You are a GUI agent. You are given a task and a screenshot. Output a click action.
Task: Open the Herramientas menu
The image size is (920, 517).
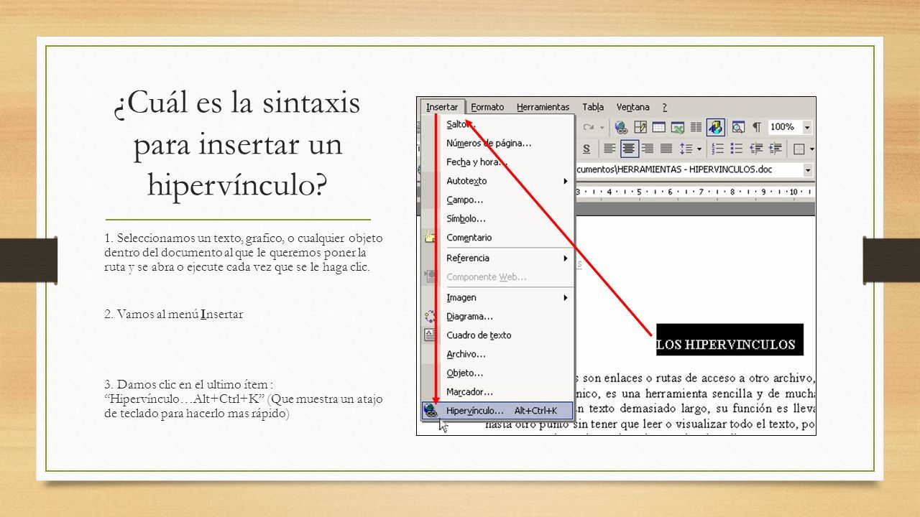pyautogui.click(x=543, y=107)
